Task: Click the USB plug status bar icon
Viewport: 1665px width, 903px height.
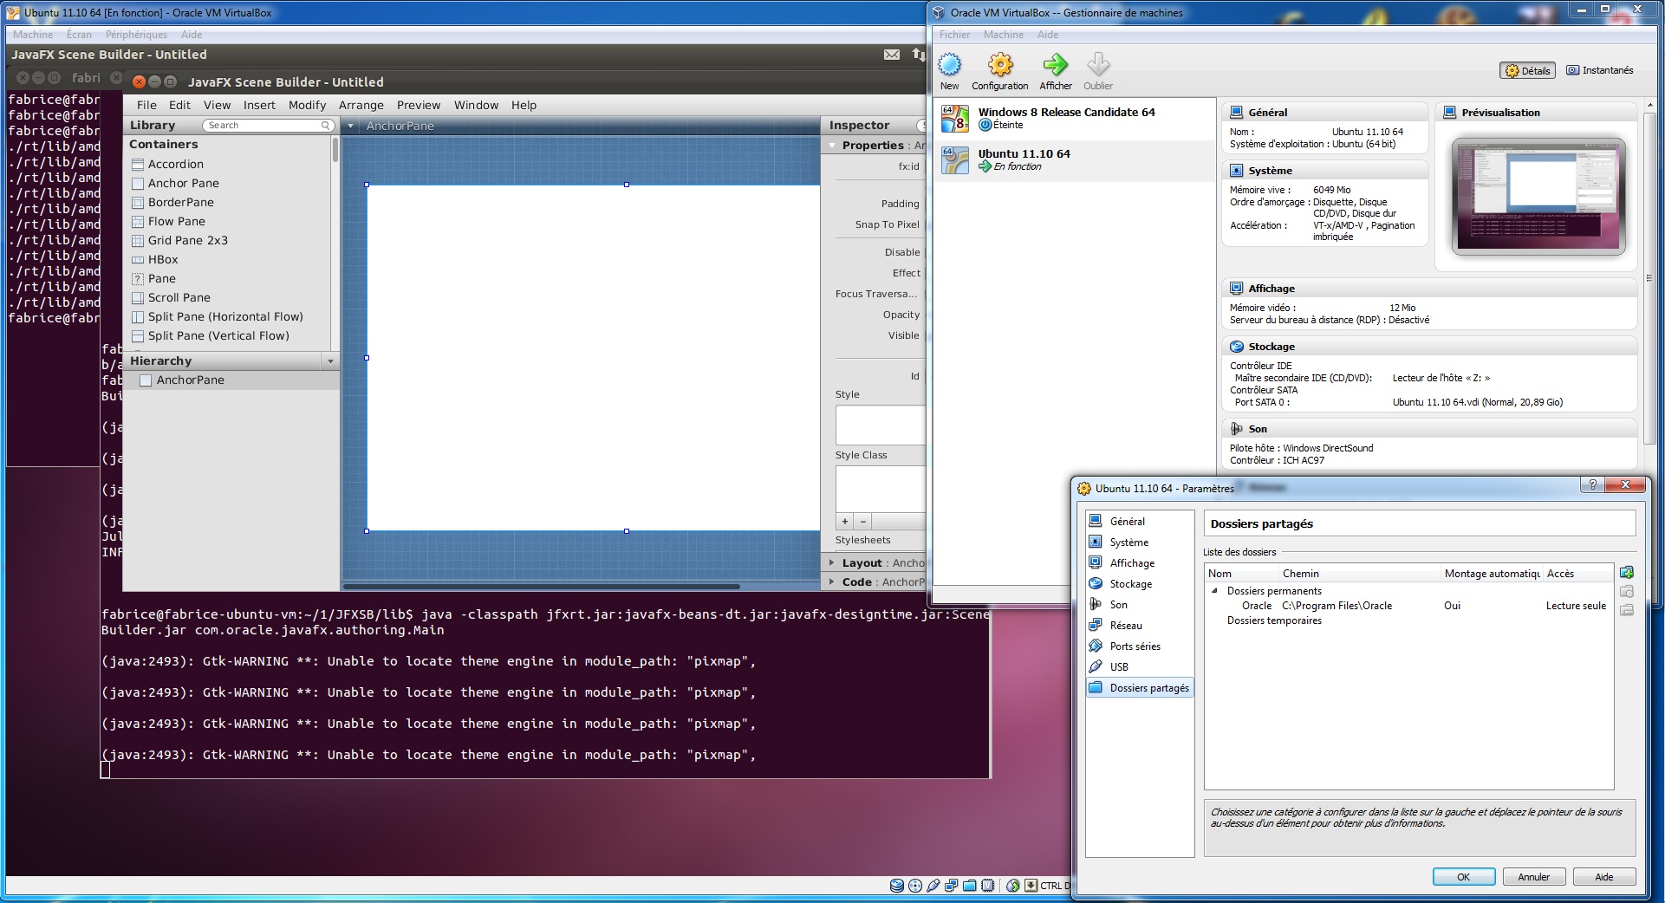Action: [933, 886]
